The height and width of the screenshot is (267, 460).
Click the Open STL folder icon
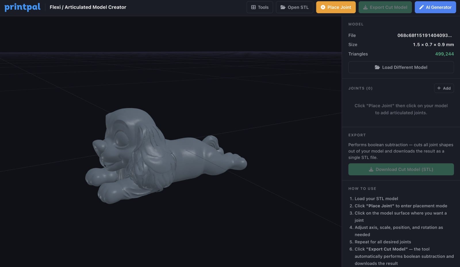click(283, 7)
